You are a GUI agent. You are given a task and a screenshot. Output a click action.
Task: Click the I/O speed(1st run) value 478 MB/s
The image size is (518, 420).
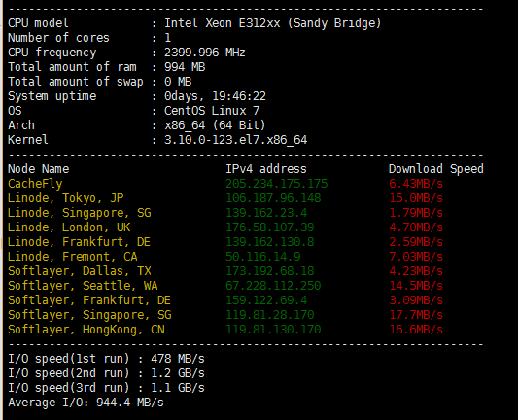tap(178, 359)
